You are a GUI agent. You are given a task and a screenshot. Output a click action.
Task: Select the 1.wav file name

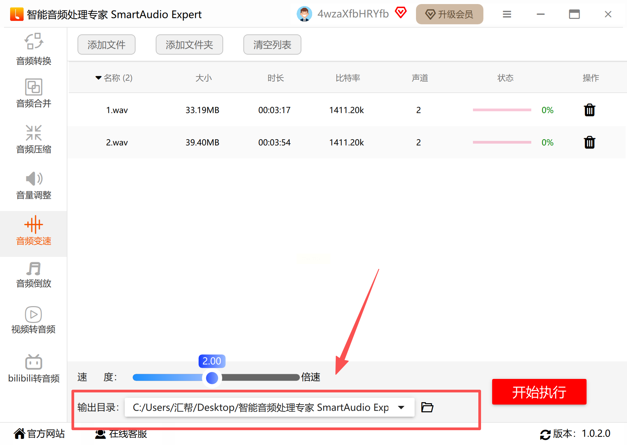click(117, 110)
